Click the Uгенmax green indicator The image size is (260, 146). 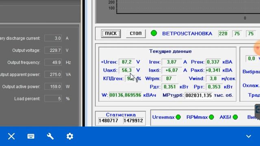point(178,117)
